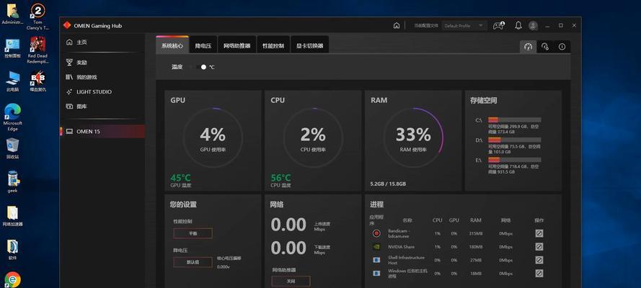Click the 5.2GB / 15.8GB RAM text
This screenshot has height=288, width=641.
tap(388, 184)
